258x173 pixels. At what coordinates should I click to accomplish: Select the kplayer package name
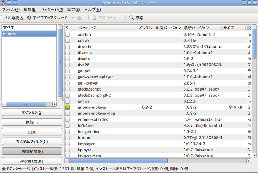[84, 150]
